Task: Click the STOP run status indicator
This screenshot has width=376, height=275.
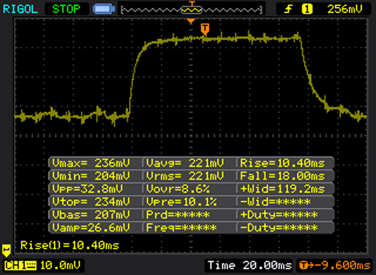Action: point(66,9)
